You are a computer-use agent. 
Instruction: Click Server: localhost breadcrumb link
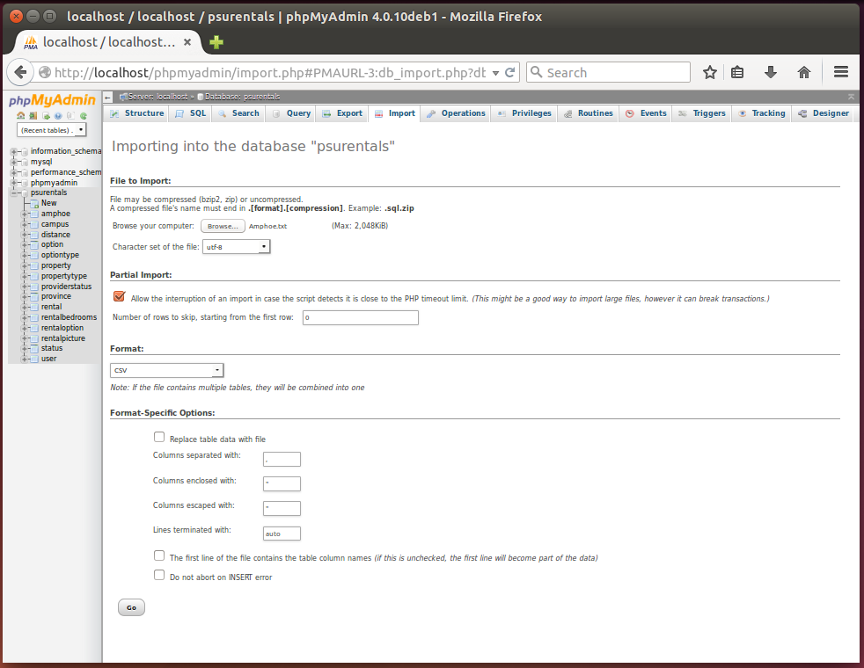click(157, 97)
